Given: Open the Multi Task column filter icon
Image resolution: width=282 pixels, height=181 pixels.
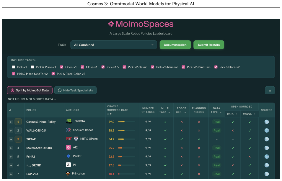Looking at the screenshot, I should (169, 112).
